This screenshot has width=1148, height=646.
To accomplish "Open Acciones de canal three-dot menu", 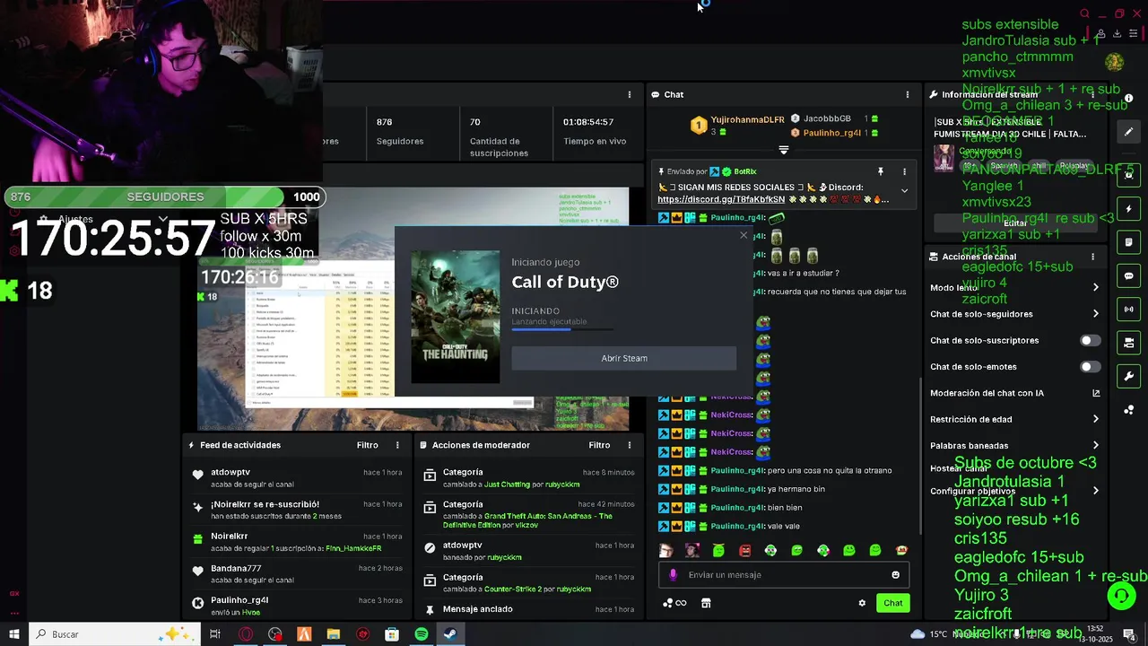I will [x=1092, y=257].
